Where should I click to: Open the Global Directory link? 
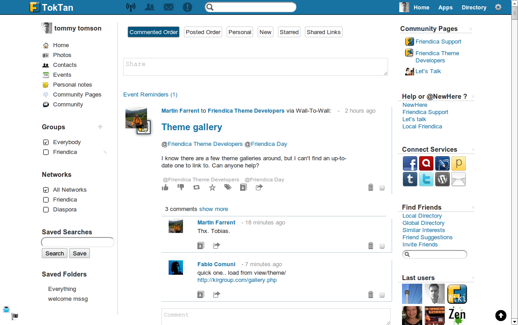coord(423,223)
